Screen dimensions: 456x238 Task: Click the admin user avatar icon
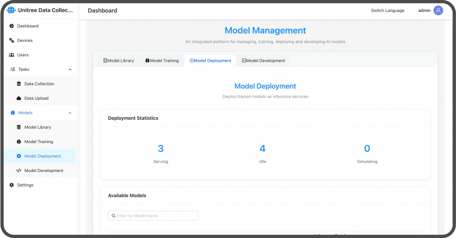pos(438,11)
